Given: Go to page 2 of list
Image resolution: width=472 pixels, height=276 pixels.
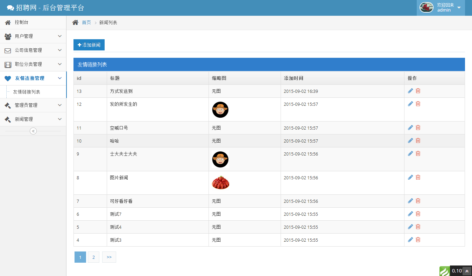Looking at the screenshot, I should tap(93, 257).
